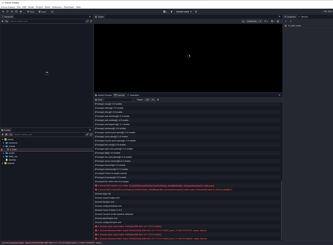Switch to the Animation tab
This screenshot has width=333, height=245.
click(134, 95)
